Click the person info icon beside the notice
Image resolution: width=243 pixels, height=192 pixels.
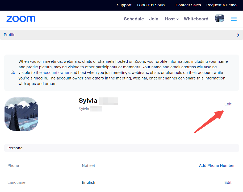(x=13, y=72)
